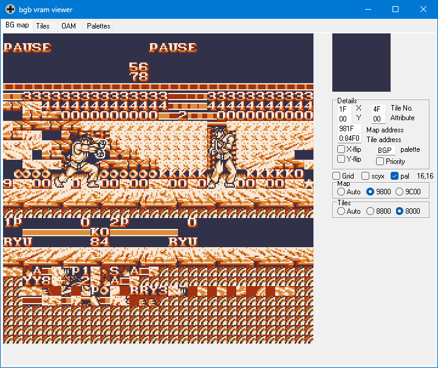This screenshot has height=368, width=438.
Task: Select the 9C00 map radio button
Action: coord(399,192)
